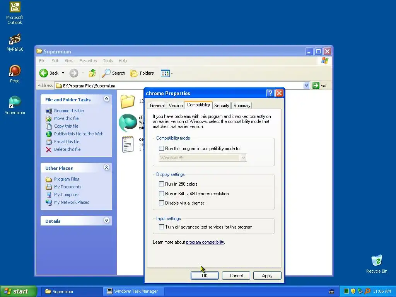Click Apply in chrome Properties

[267, 275]
